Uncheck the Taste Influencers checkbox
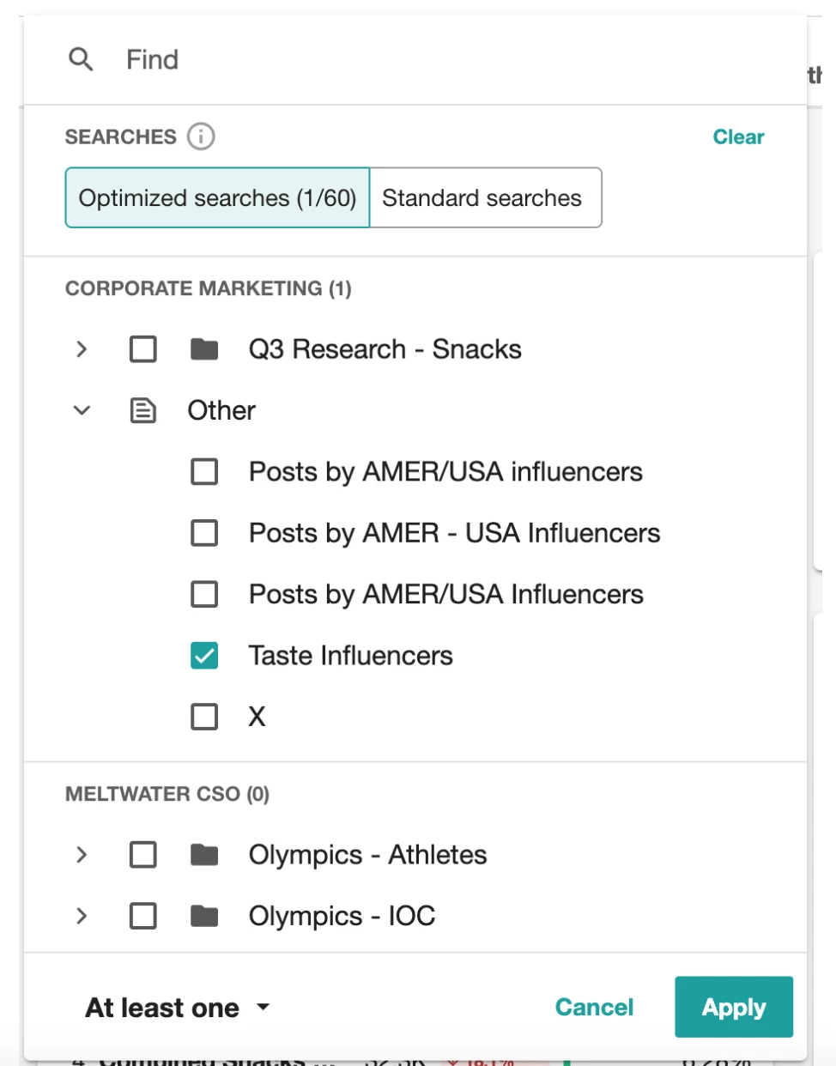The width and height of the screenshot is (836, 1066). click(x=204, y=656)
